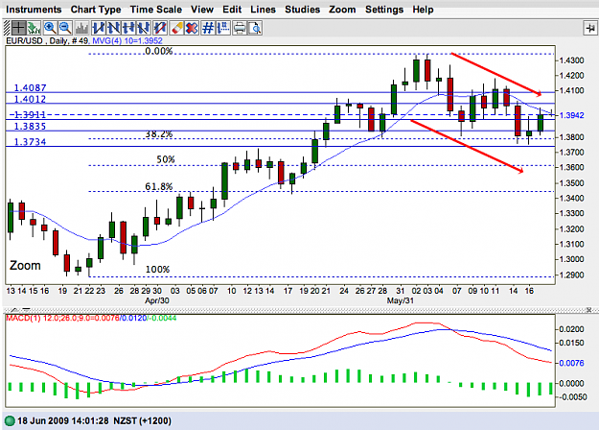Click the Apr/30 date axis label

pyautogui.click(x=156, y=300)
